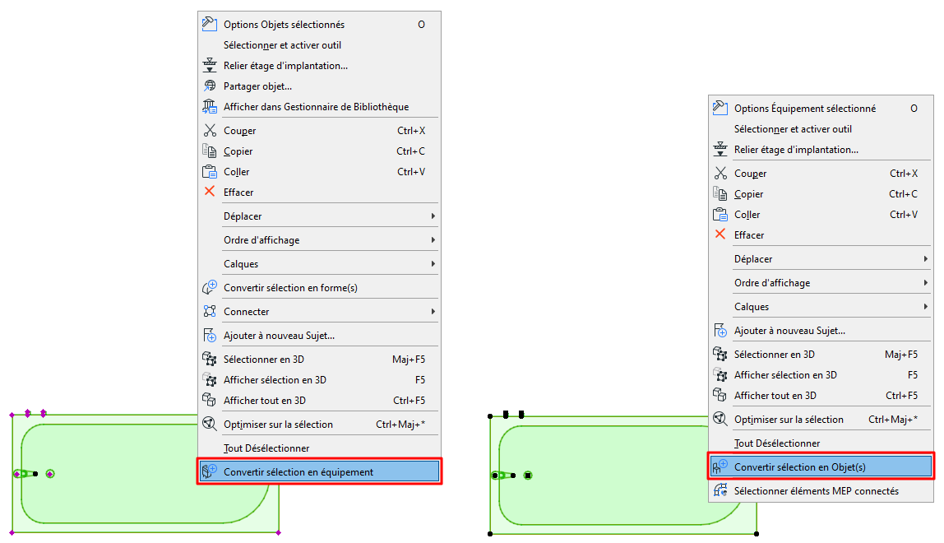Click the Convertir sélection en équipement icon
Image resolution: width=944 pixels, height=543 pixels.
210,471
